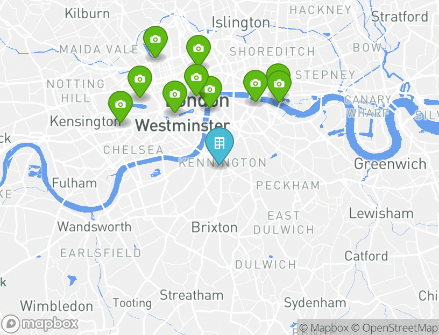Open the camera pin over Westminster label
This screenshot has height=335, width=439.
(x=175, y=96)
